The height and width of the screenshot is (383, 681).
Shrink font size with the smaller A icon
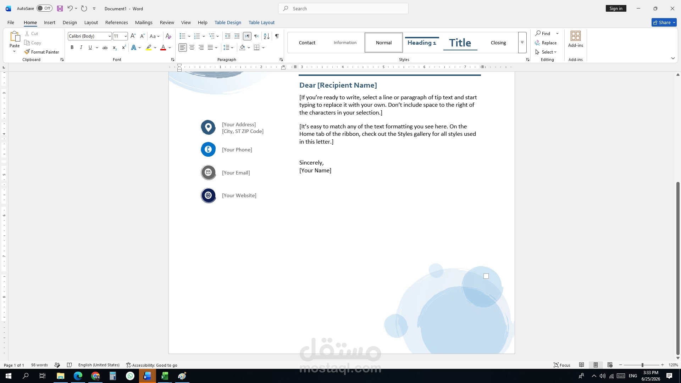coord(142,36)
